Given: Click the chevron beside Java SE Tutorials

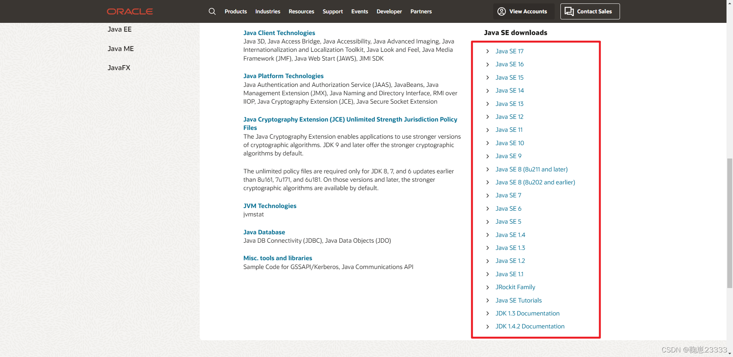Looking at the screenshot, I should coord(488,301).
